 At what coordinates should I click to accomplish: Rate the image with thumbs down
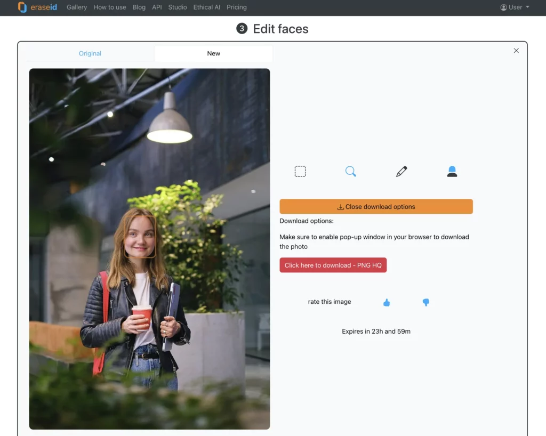click(425, 302)
